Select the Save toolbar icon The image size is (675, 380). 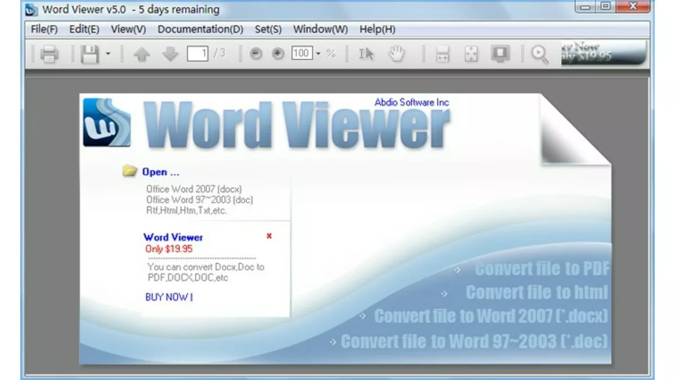[x=90, y=53]
